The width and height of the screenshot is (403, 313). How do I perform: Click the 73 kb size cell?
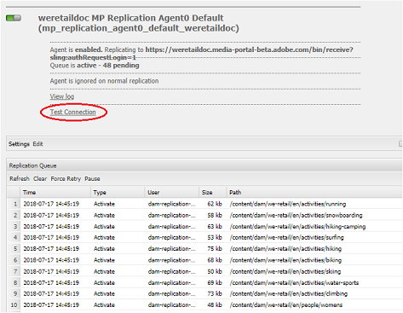[x=215, y=293]
